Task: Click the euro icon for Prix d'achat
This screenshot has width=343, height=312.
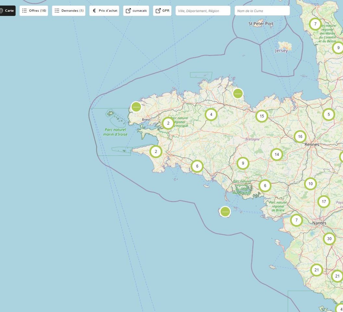Action: click(94, 11)
